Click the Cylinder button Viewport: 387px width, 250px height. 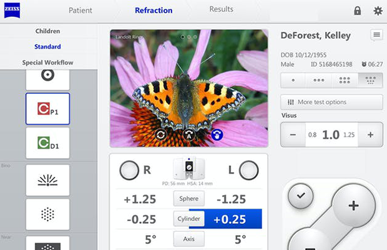[189, 219]
